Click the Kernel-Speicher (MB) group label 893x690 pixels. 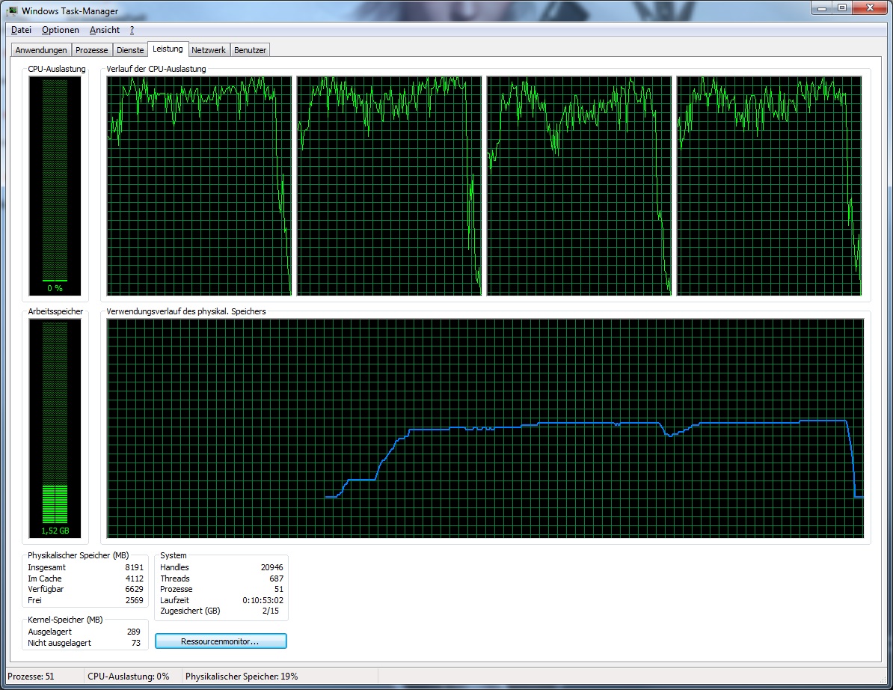tap(65, 620)
